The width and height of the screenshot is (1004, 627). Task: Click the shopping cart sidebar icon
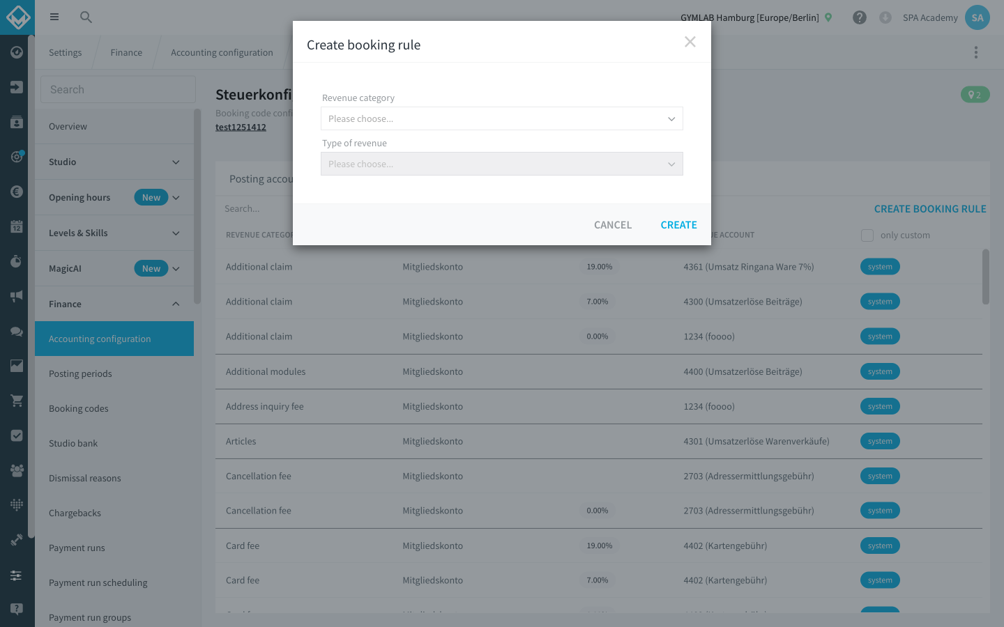tap(17, 401)
